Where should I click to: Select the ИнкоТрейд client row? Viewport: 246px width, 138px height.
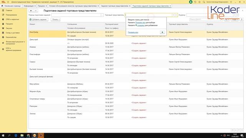pyautogui.click(x=136, y=34)
